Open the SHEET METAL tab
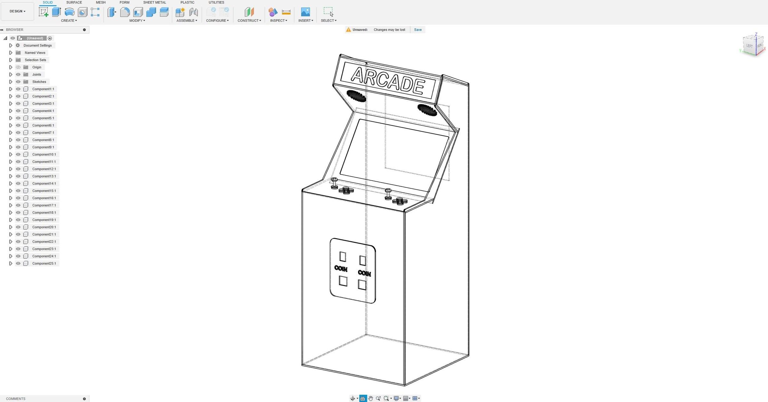Screen dimensions: 768x402 point(155,2)
